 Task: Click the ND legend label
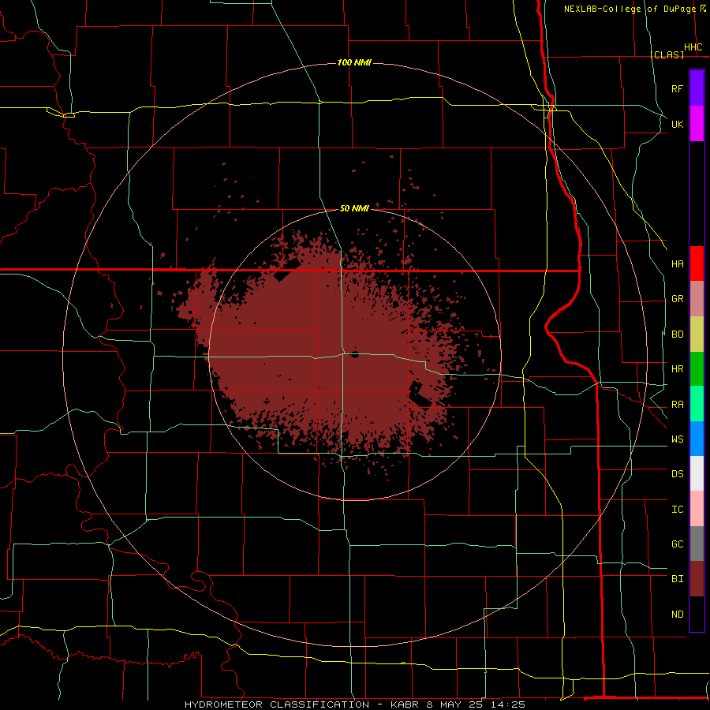coord(677,615)
